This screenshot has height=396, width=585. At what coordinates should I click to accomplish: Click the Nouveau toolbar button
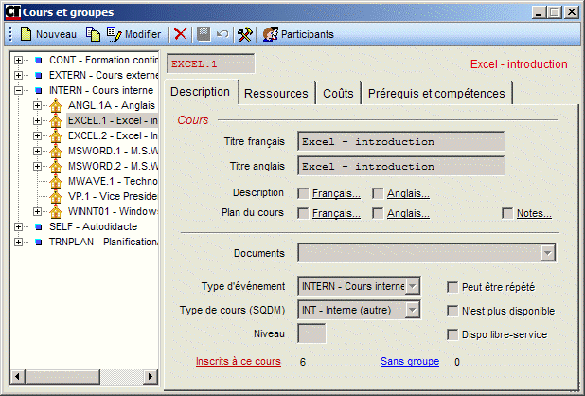[48, 34]
